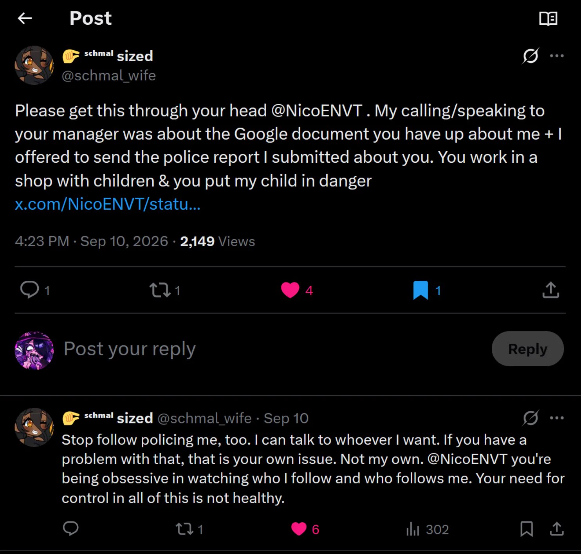This screenshot has width=581, height=554.
Task: Click @NicoENVT mention in main post
Action: click(x=317, y=111)
